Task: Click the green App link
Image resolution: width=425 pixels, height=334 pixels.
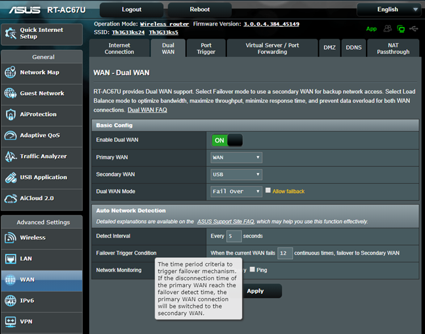Action: coord(371,29)
